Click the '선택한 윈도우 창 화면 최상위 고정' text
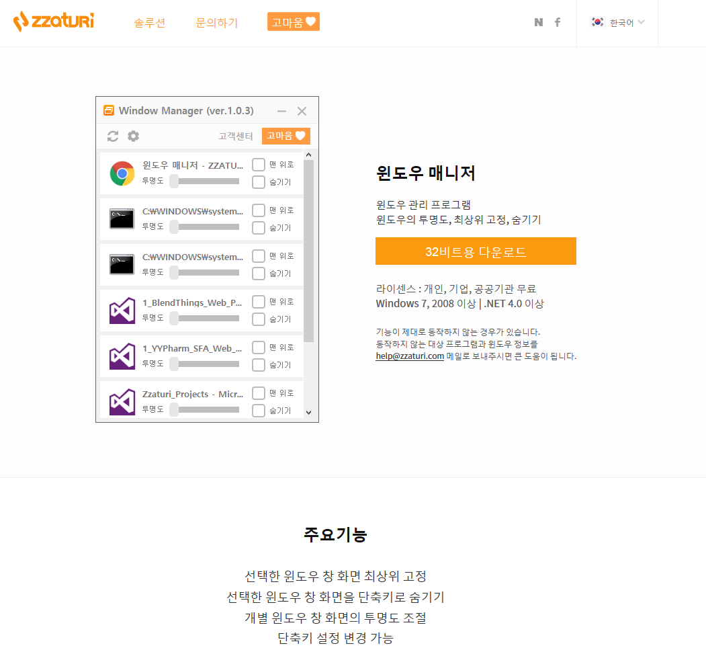 point(335,576)
